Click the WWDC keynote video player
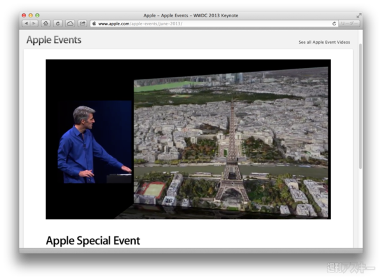Image resolution: width=382 pixels, height=280 pixels. 188,139
